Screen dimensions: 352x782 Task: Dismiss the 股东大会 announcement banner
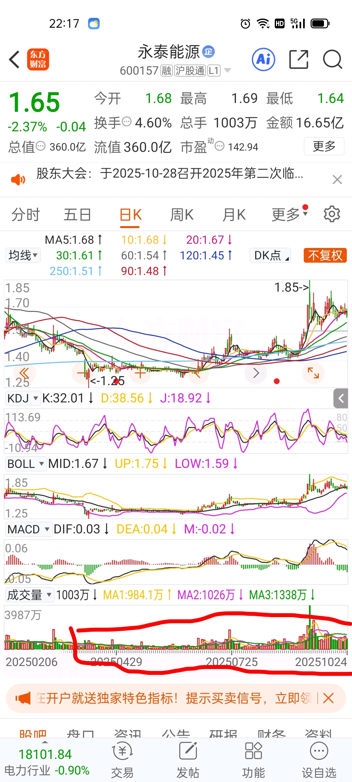click(x=337, y=180)
